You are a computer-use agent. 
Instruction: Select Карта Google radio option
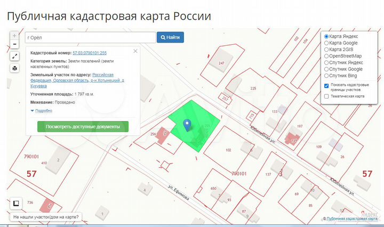[326, 43]
